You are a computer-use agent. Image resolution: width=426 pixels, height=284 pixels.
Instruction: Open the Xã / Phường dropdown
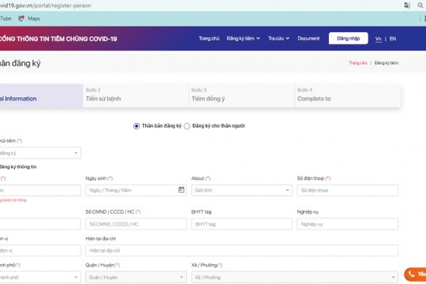coord(295,277)
